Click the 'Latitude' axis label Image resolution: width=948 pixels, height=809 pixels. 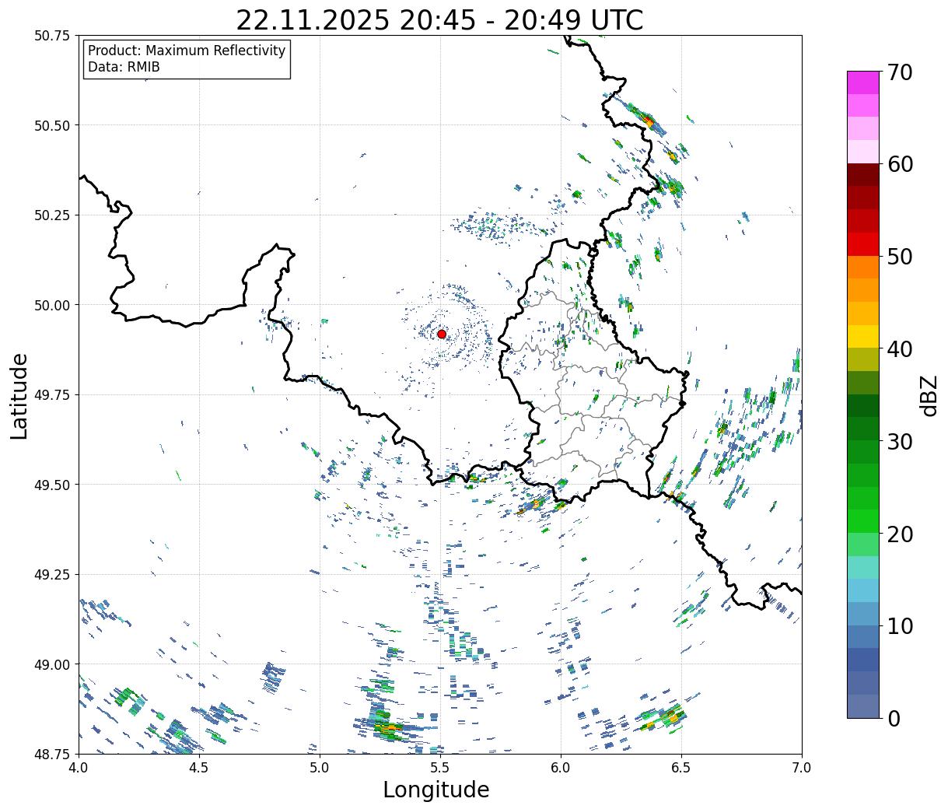[19, 395]
